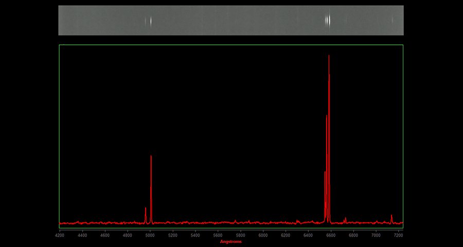Click the 7200 tick label on the axis
Viewport: 463px width, 247px height.
pyautogui.click(x=399, y=235)
